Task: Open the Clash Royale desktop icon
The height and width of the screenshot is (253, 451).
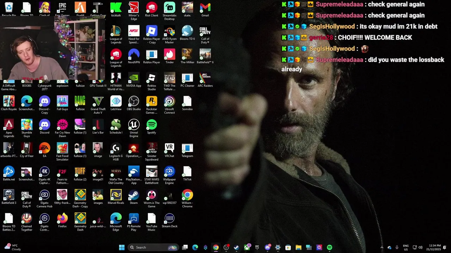Action: click(x=9, y=103)
